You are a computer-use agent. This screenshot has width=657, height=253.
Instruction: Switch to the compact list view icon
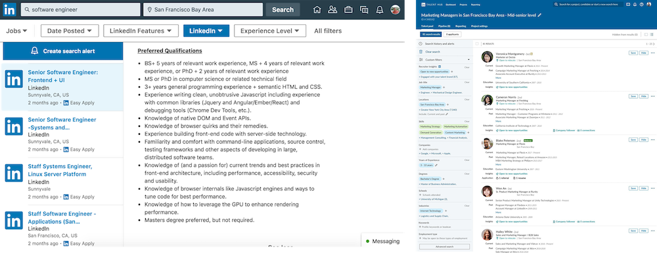pyautogui.click(x=652, y=34)
